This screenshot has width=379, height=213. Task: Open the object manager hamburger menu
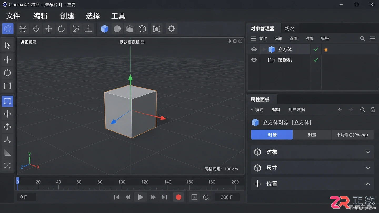point(253,39)
